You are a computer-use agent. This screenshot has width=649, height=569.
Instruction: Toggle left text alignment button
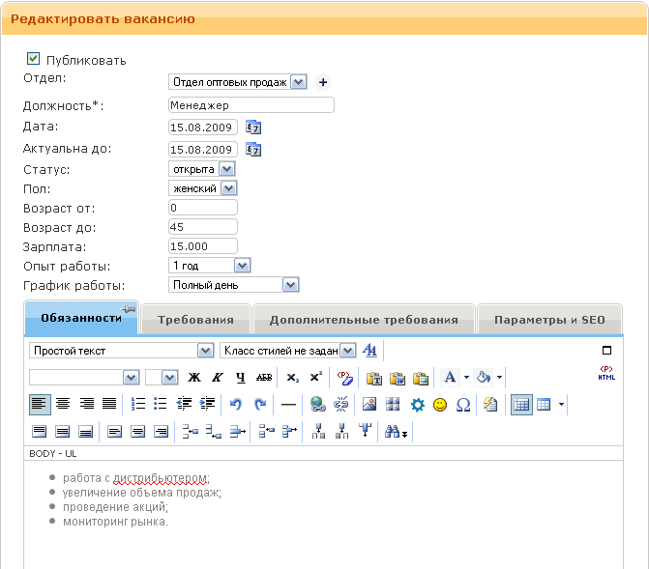[39, 405]
